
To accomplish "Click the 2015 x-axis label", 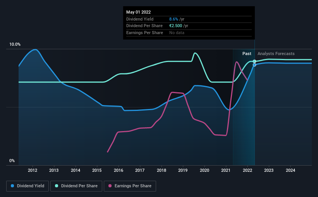I will [x=97, y=170].
